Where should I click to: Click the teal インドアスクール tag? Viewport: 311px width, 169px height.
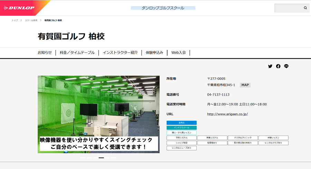181,128
